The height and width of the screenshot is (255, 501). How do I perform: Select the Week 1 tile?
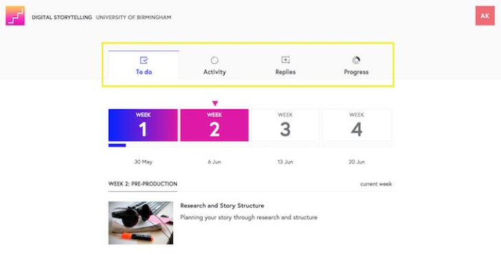pos(143,125)
